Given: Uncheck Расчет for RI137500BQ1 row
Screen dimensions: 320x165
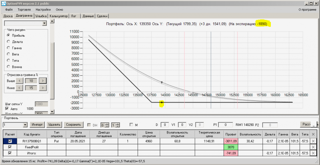Looking at the screenshot, I should [x=10, y=141].
